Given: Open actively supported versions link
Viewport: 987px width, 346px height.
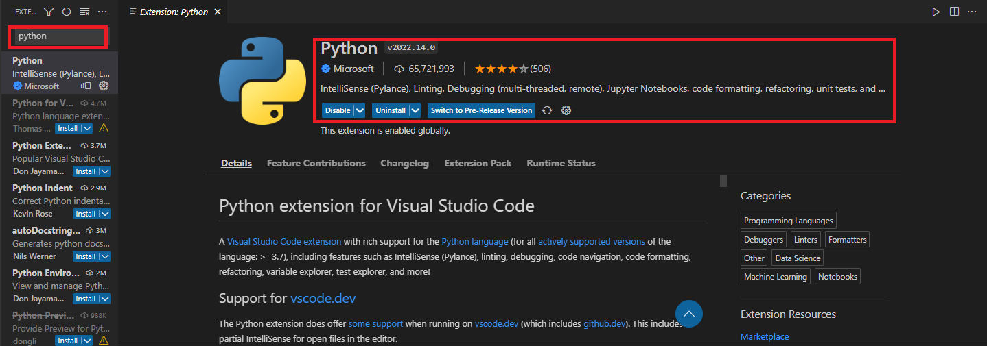Looking at the screenshot, I should pyautogui.click(x=592, y=241).
